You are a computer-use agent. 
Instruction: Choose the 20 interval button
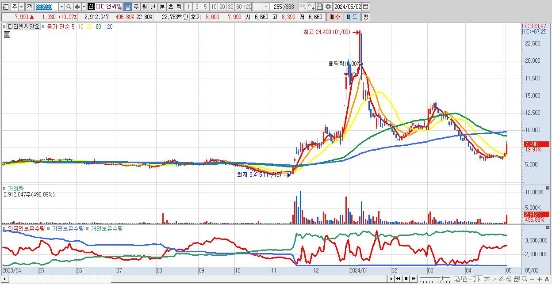point(222,7)
